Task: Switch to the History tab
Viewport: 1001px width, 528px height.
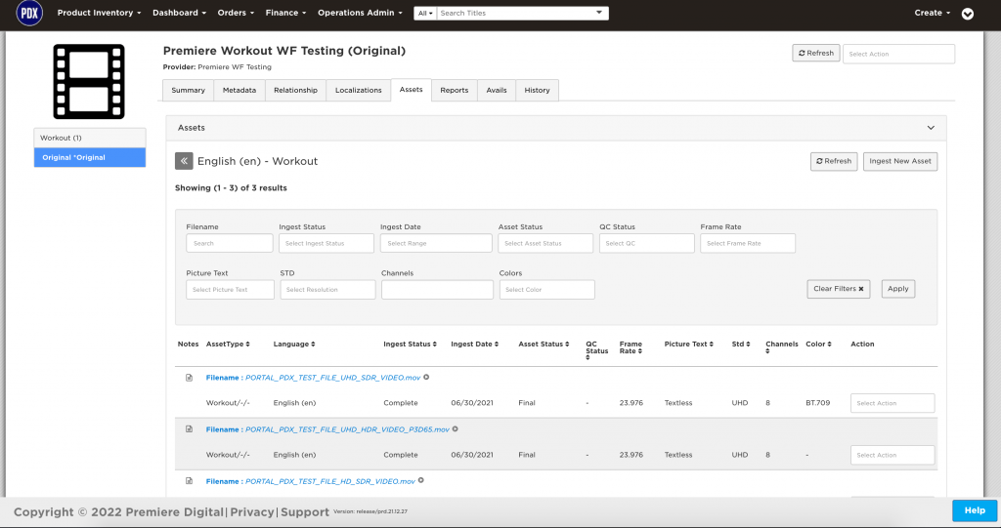Action: tap(537, 91)
